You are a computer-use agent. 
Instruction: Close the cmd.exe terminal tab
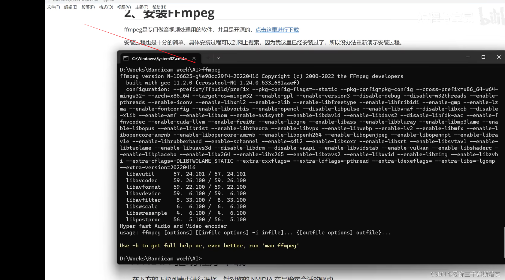point(194,58)
